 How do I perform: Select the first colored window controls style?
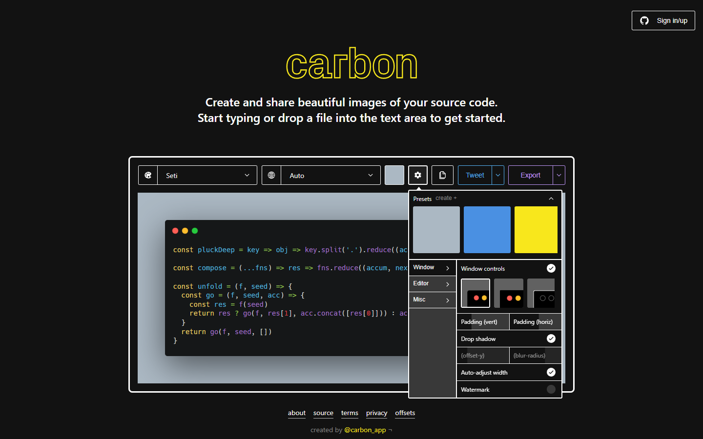pyautogui.click(x=476, y=293)
